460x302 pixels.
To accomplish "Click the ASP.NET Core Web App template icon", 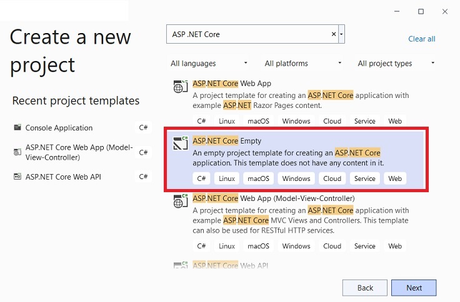I will 181,86.
